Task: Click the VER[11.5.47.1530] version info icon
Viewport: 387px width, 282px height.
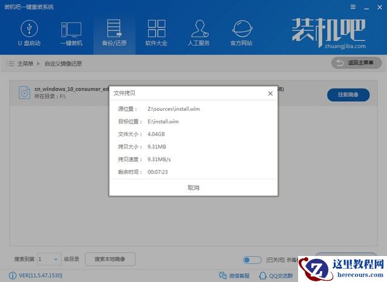Action: click(x=12, y=275)
